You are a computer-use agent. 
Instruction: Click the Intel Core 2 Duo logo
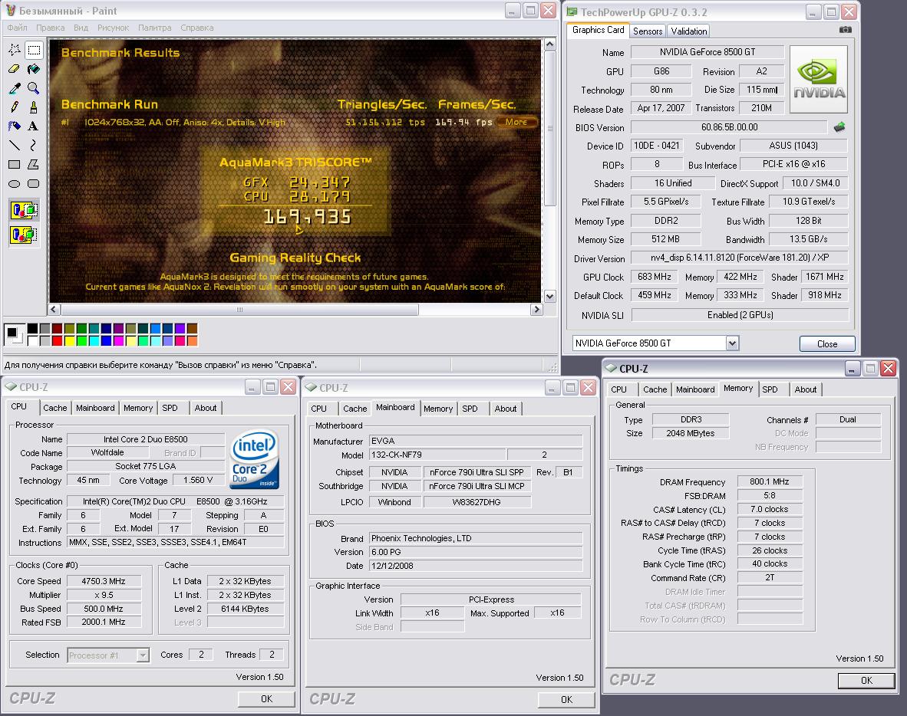tap(255, 459)
